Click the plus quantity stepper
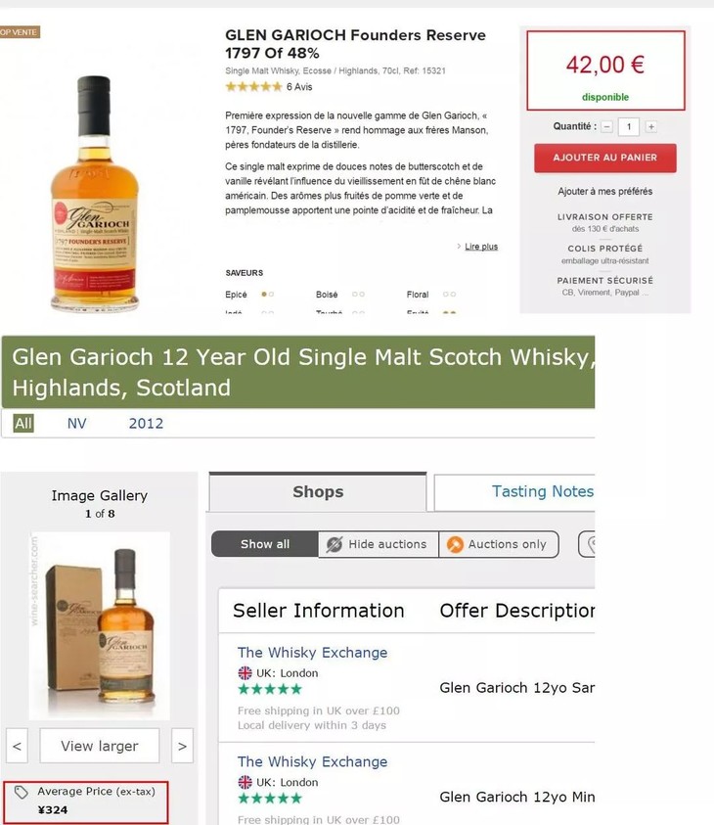 coord(650,127)
